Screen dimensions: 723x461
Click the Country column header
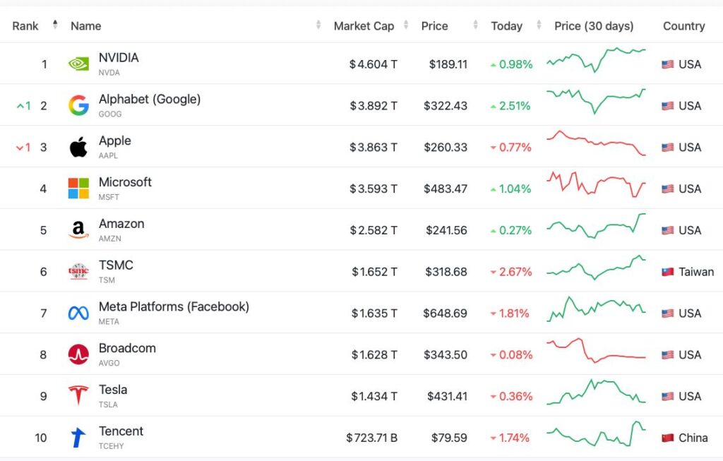click(x=683, y=26)
